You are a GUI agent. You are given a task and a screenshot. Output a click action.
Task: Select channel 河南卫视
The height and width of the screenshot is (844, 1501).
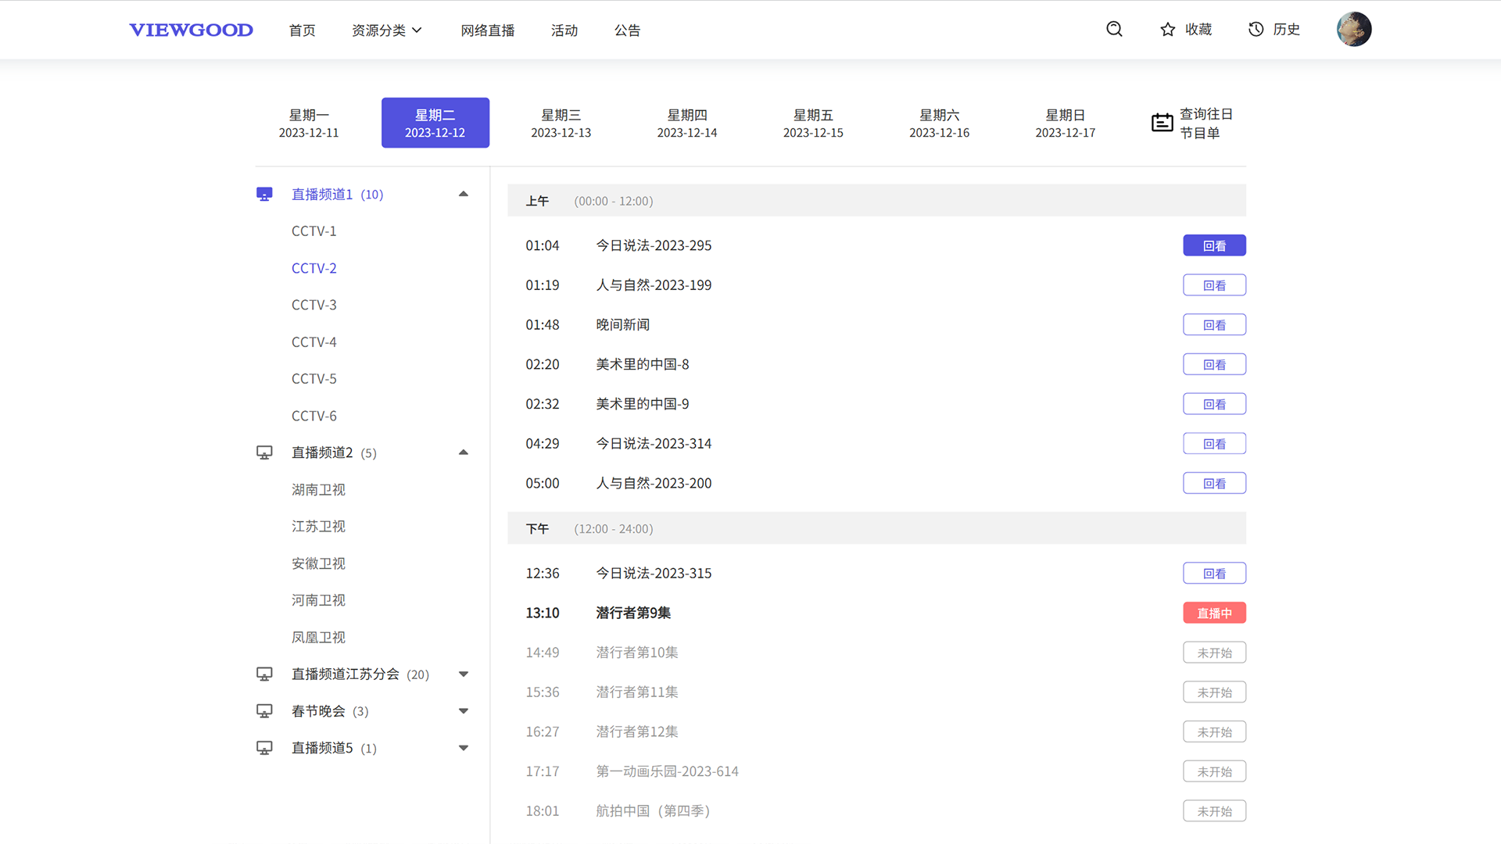tap(318, 600)
